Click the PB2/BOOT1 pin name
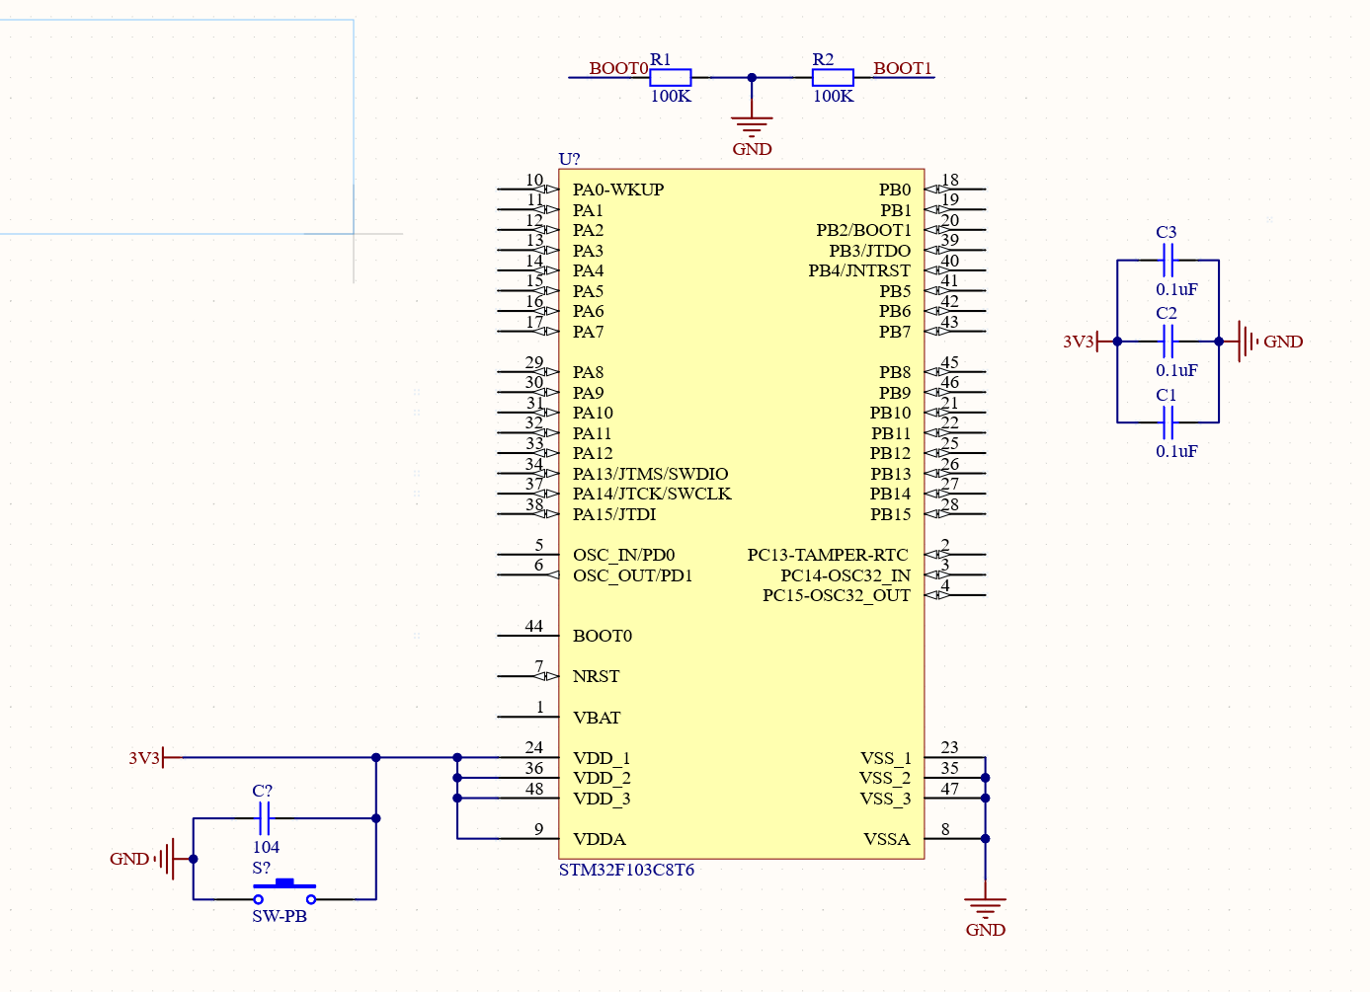 (863, 230)
